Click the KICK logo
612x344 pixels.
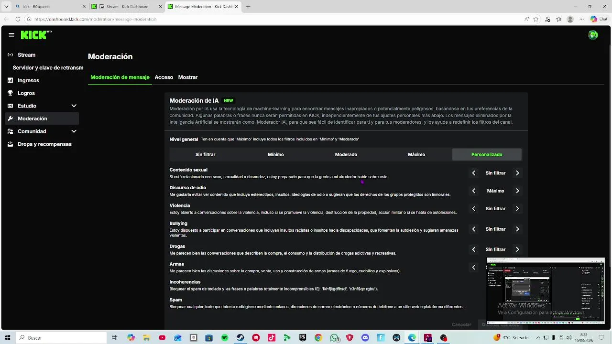36,35
